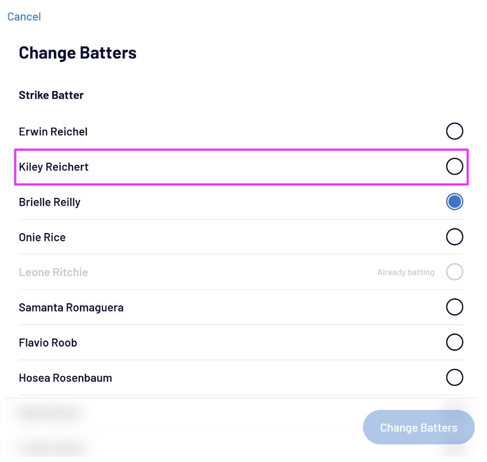Image resolution: width=487 pixels, height=462 pixels.
Task: Click the Cancel link
Action: [x=24, y=17]
